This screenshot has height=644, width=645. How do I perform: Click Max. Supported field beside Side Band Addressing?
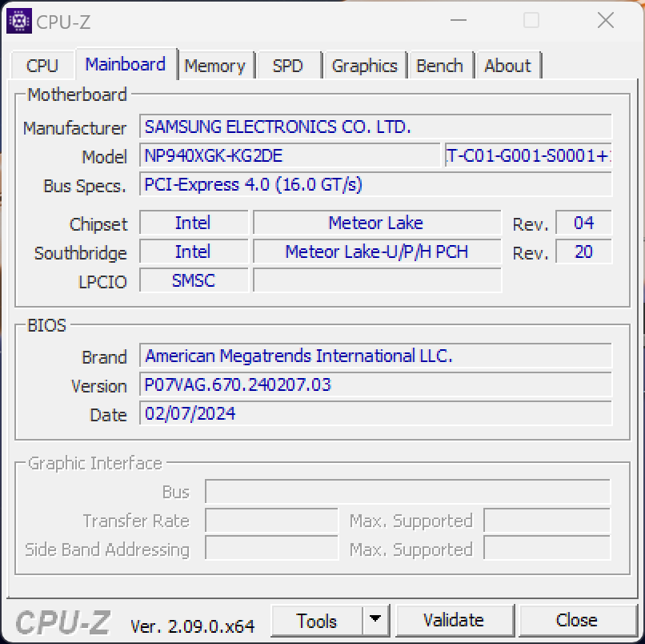[547, 549]
